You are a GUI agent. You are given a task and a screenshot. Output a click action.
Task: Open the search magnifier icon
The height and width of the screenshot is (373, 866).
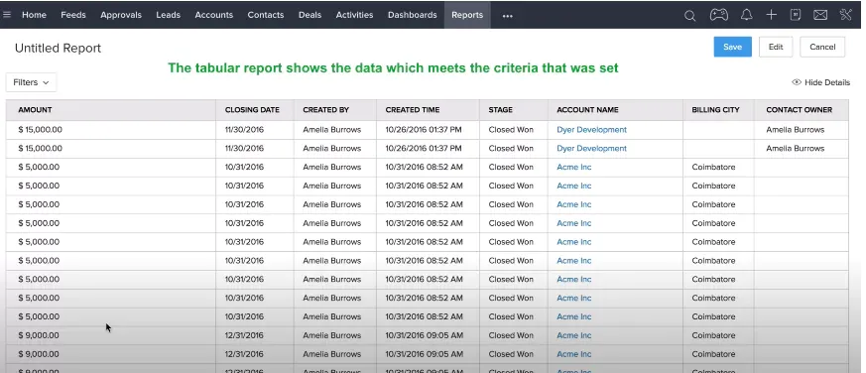tap(689, 16)
